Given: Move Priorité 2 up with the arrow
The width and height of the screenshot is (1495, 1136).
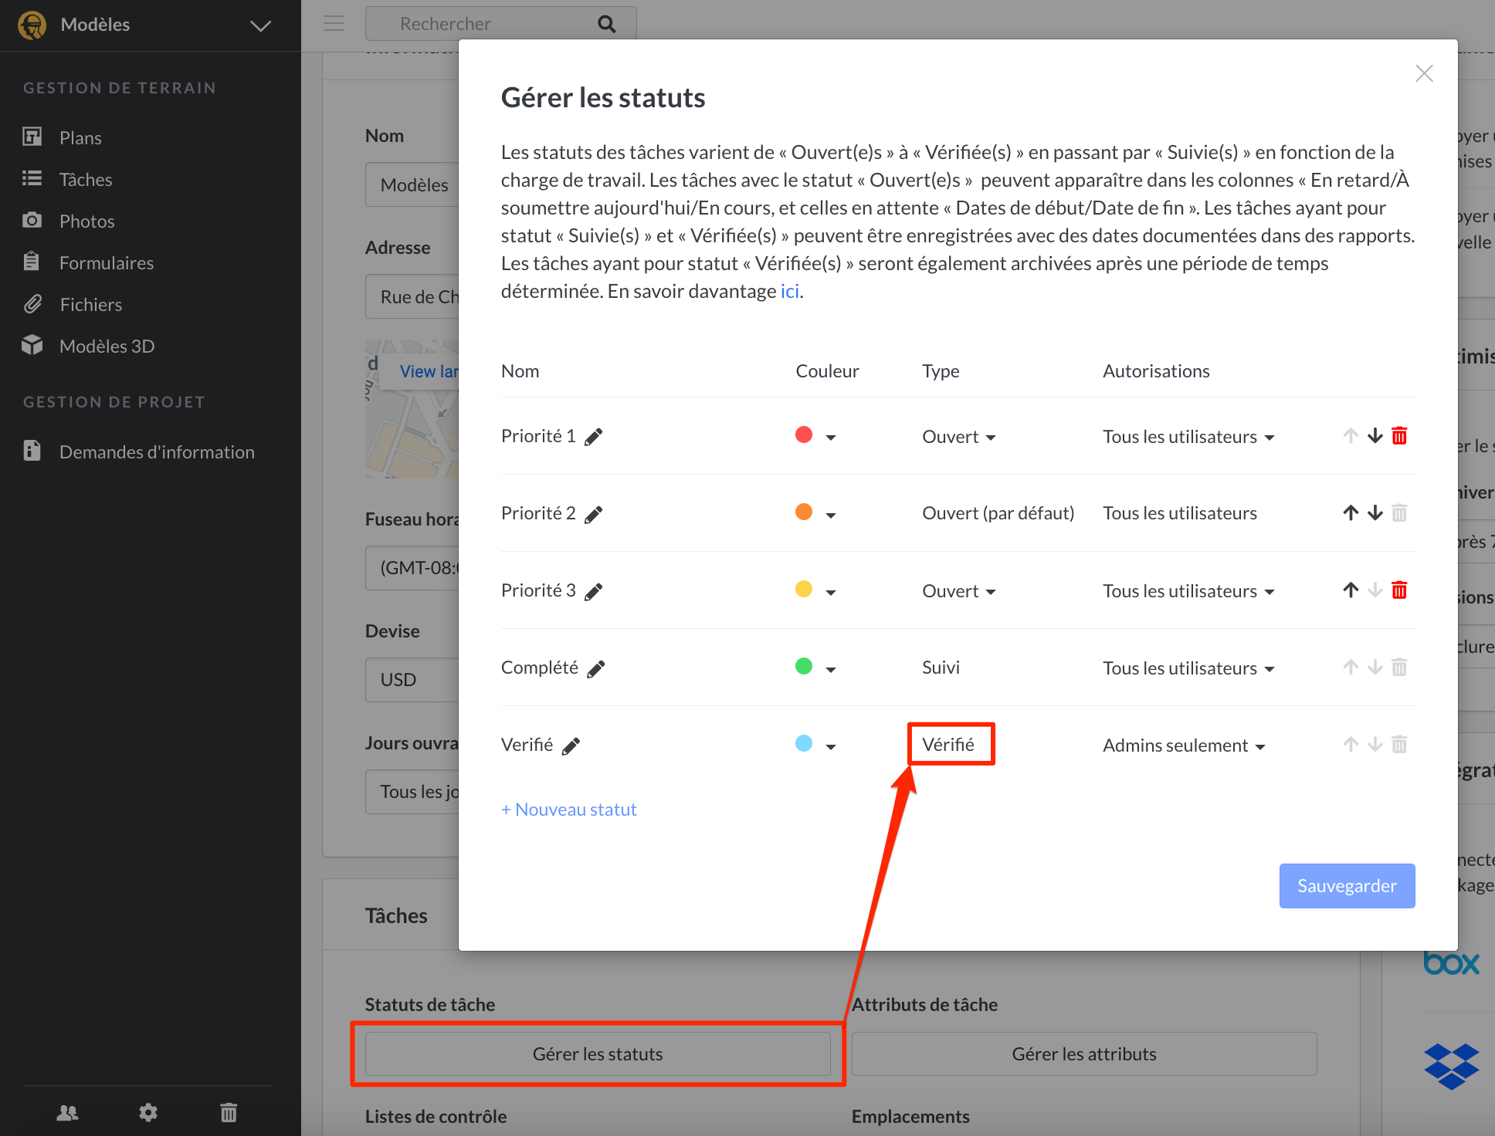Looking at the screenshot, I should pos(1351,513).
